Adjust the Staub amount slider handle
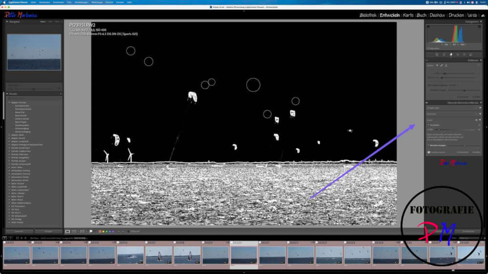The height and width of the screenshot is (274, 488). 439,130
